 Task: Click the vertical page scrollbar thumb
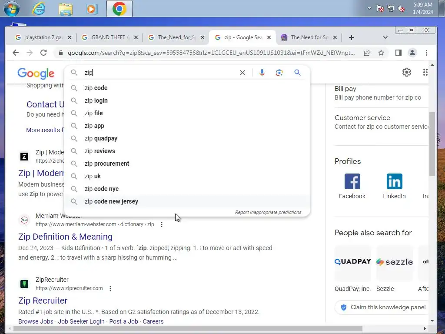click(432, 144)
